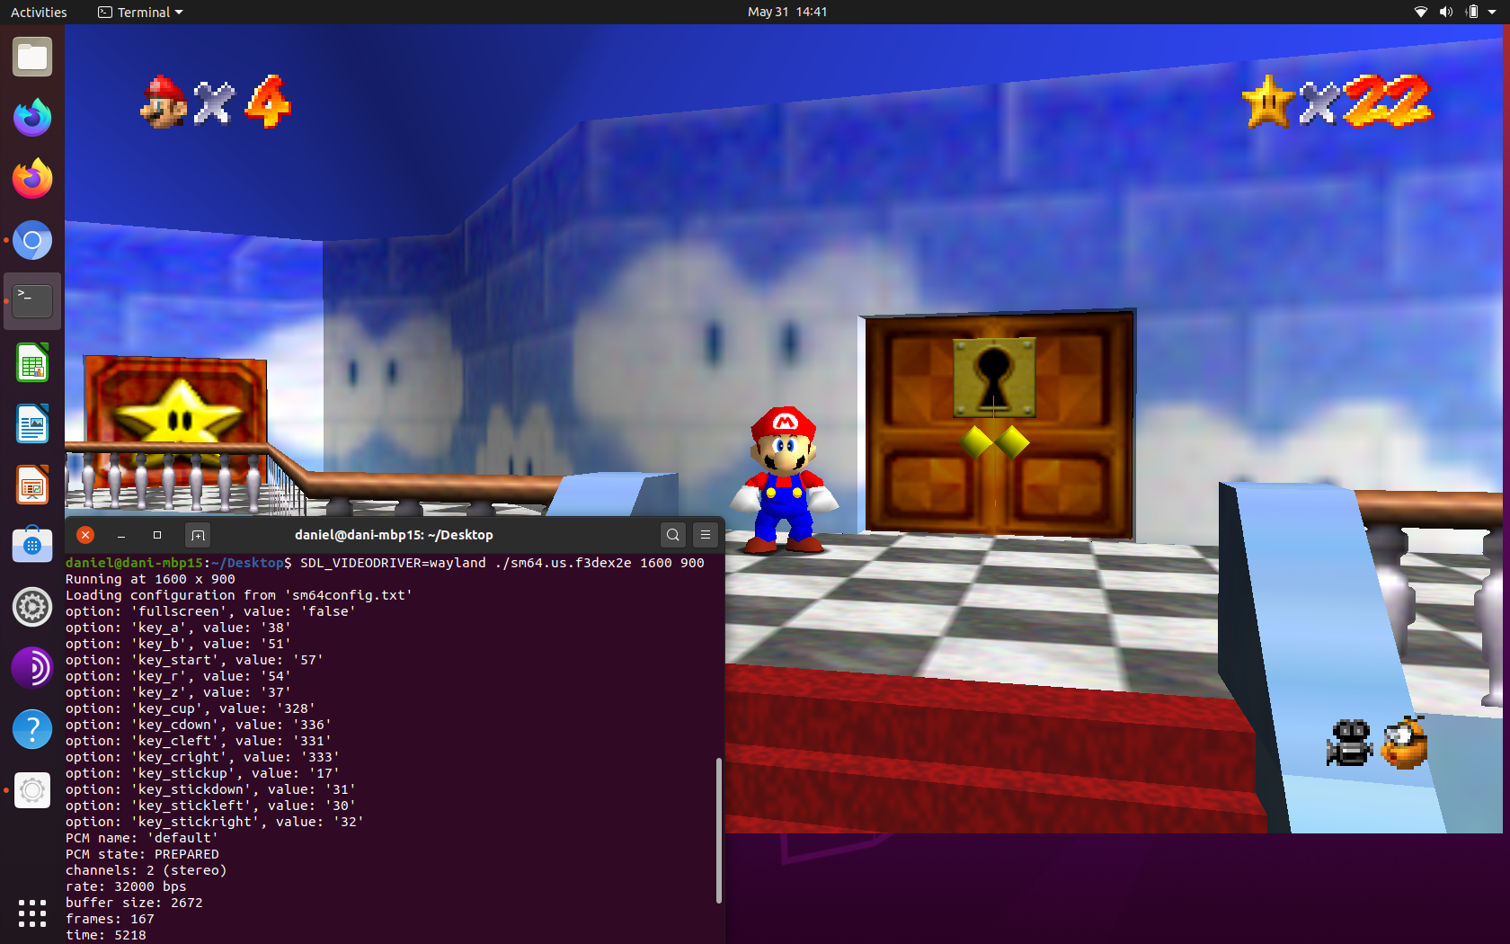Open the Terminal app menu in the top bar
This screenshot has width=1510, height=944.
point(139,12)
